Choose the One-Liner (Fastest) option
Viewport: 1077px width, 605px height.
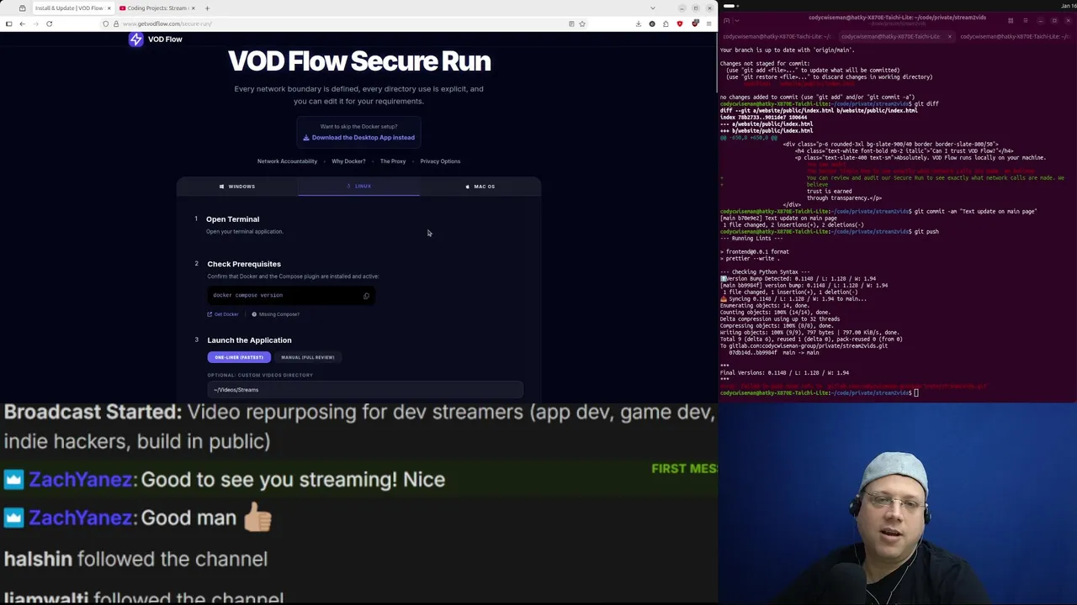[239, 357]
